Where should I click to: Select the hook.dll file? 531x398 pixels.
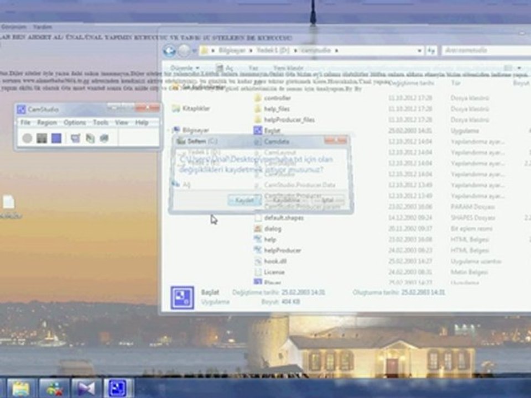click(270, 261)
